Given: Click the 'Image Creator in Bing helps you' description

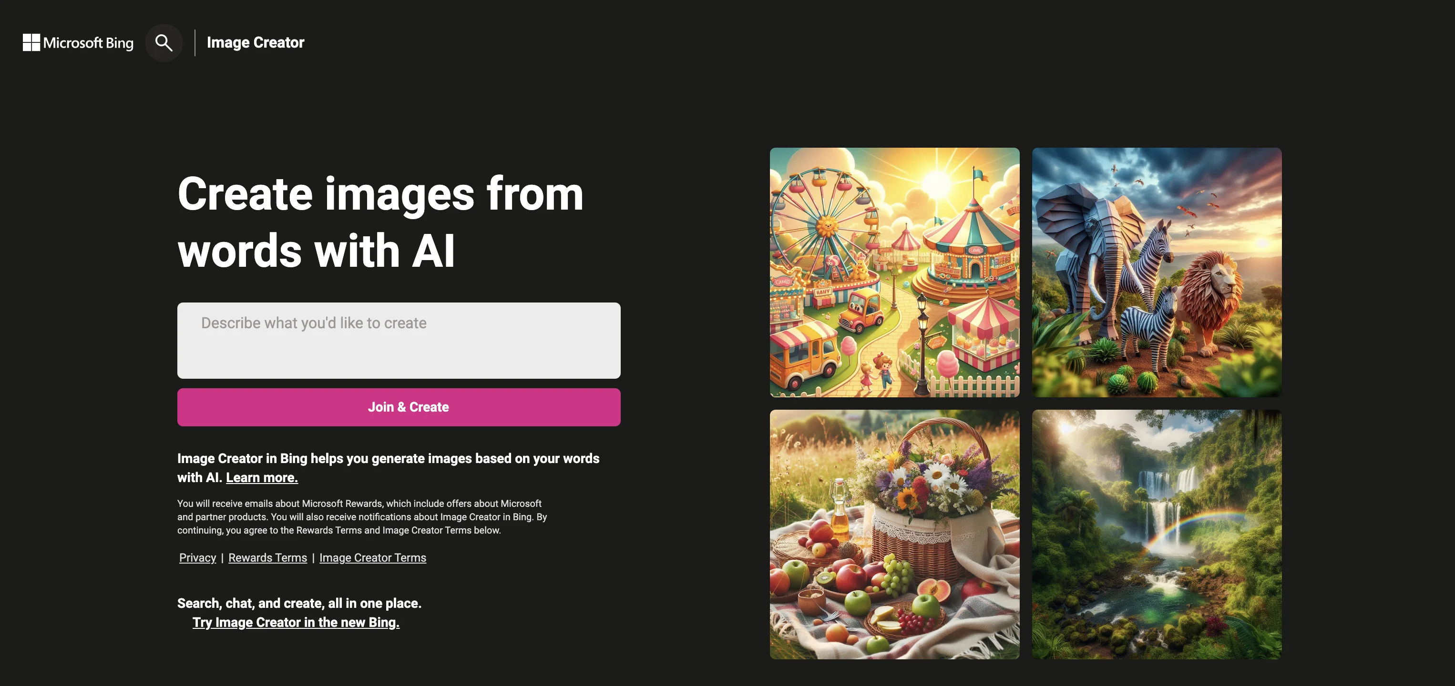Looking at the screenshot, I should click(x=388, y=468).
